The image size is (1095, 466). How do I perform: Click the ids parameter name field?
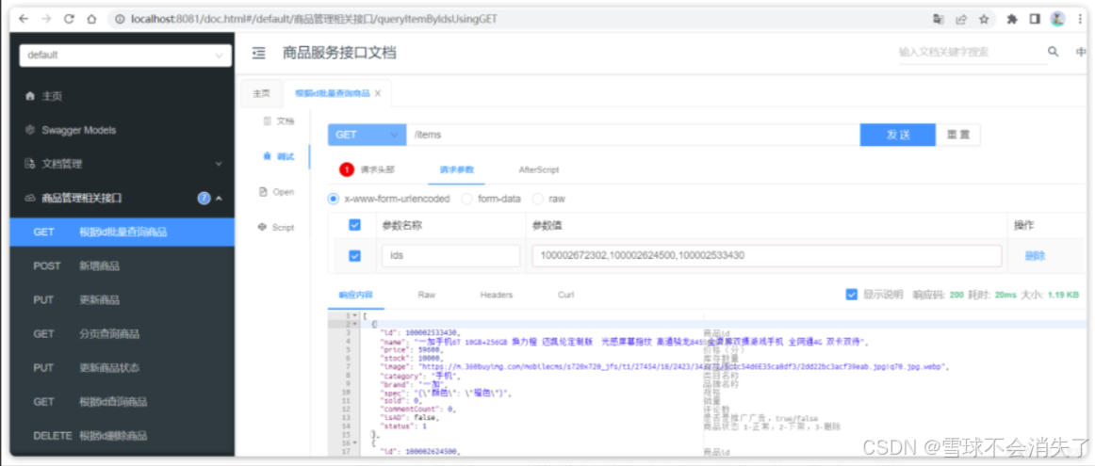pos(451,255)
